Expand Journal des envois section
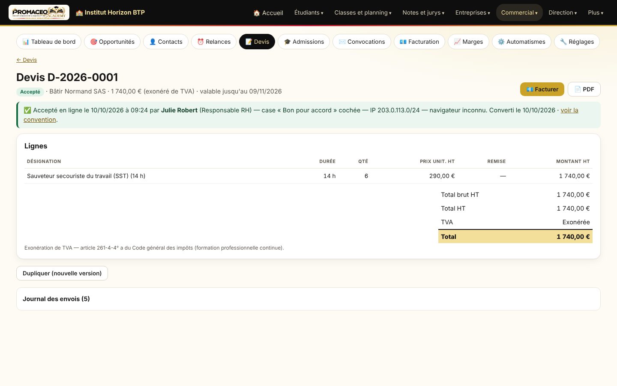 308,299
